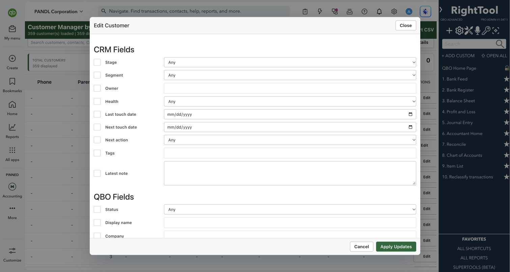Click the help question mark icon
This screenshot has width=510, height=272.
364,11
